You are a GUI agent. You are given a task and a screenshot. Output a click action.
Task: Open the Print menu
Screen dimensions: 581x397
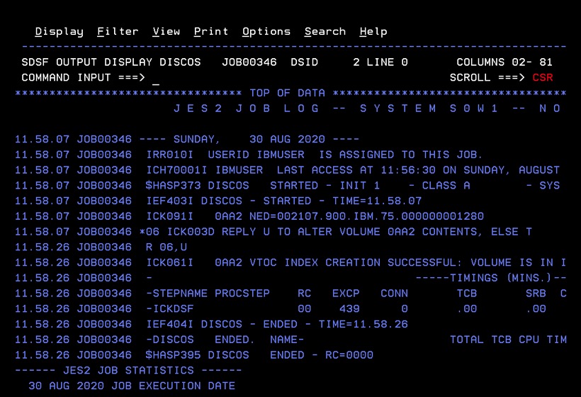pyautogui.click(x=211, y=31)
